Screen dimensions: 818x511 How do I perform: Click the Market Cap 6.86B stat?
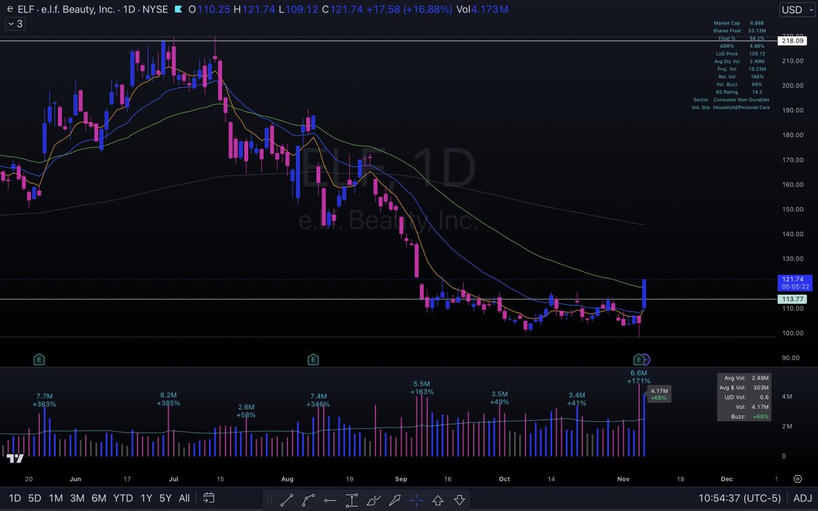pyautogui.click(x=738, y=23)
